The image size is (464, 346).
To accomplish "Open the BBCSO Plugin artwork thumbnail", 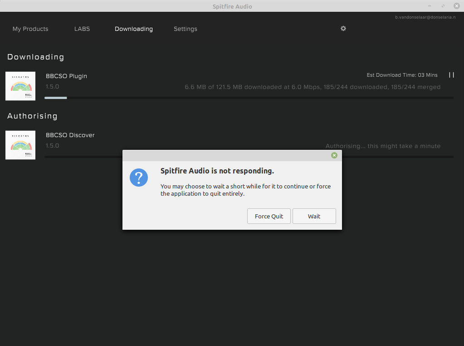I will tap(20, 86).
